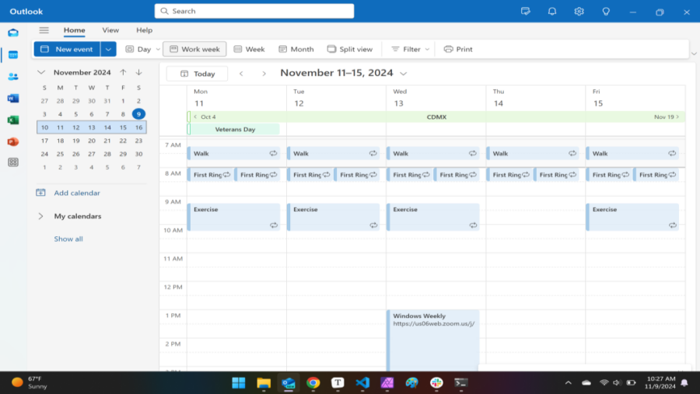Open Visual Studio Code in the taskbar

coord(362,383)
